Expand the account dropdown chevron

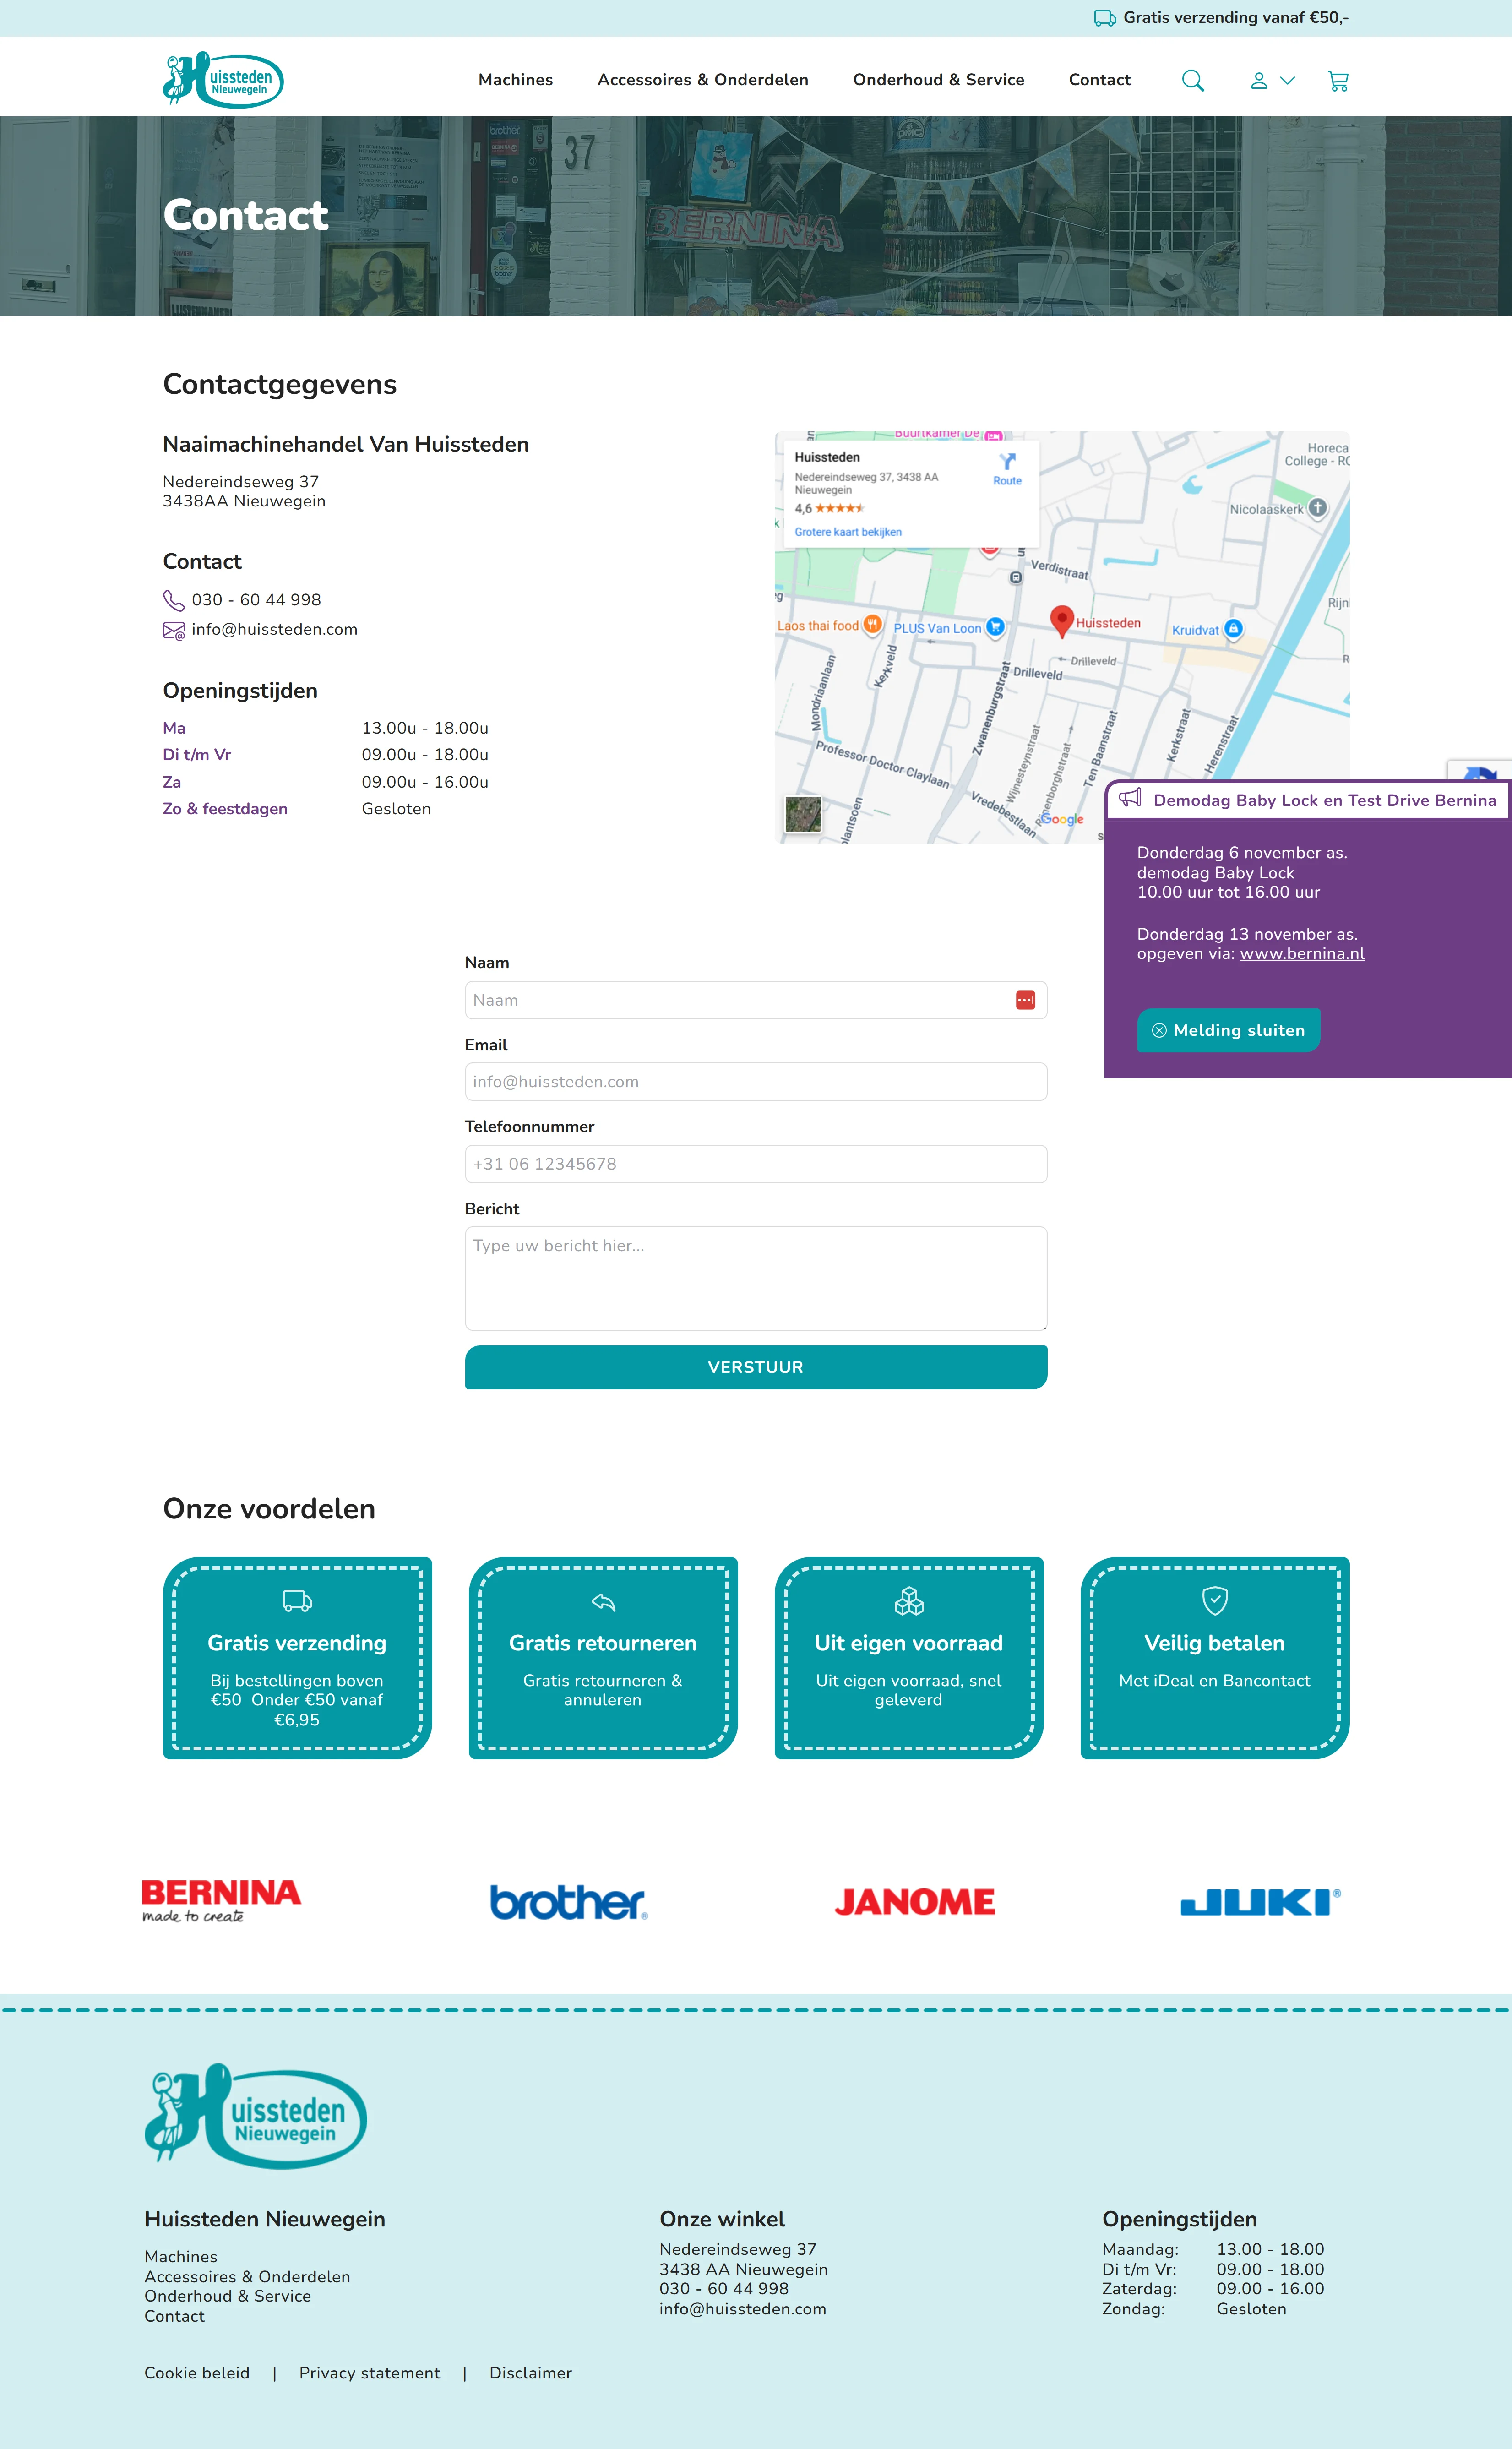coord(1288,81)
